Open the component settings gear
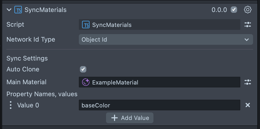Viewport: 260px width, 129px height. pyautogui.click(x=248, y=10)
